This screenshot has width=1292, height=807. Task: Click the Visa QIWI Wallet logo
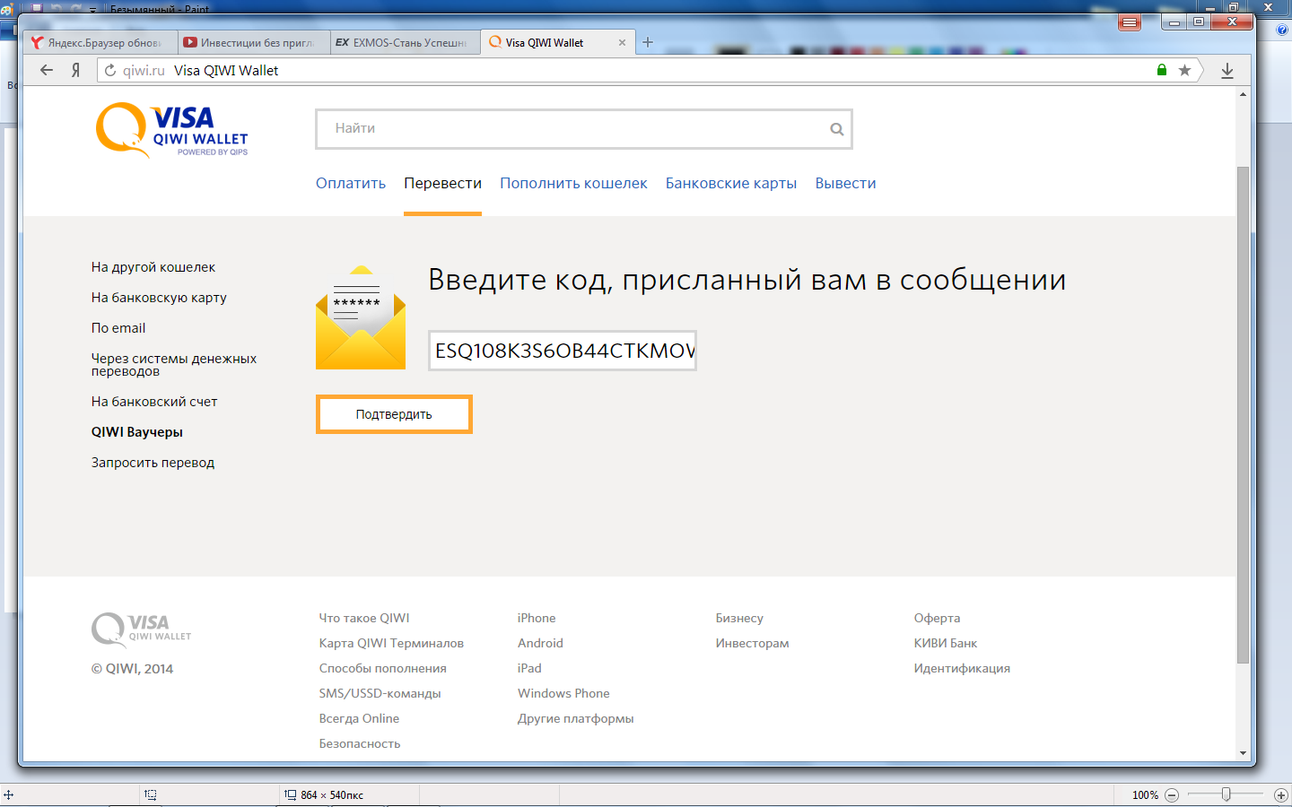coord(172,130)
